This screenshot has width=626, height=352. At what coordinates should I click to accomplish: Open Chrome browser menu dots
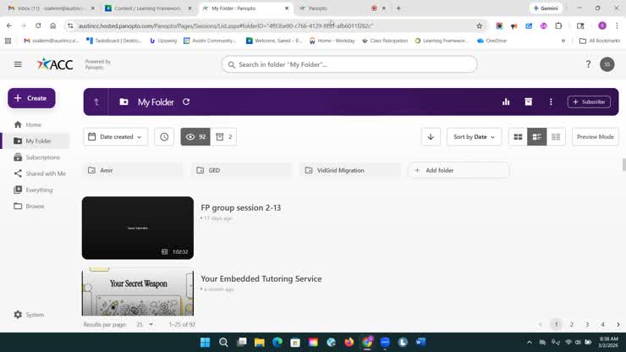coord(618,26)
